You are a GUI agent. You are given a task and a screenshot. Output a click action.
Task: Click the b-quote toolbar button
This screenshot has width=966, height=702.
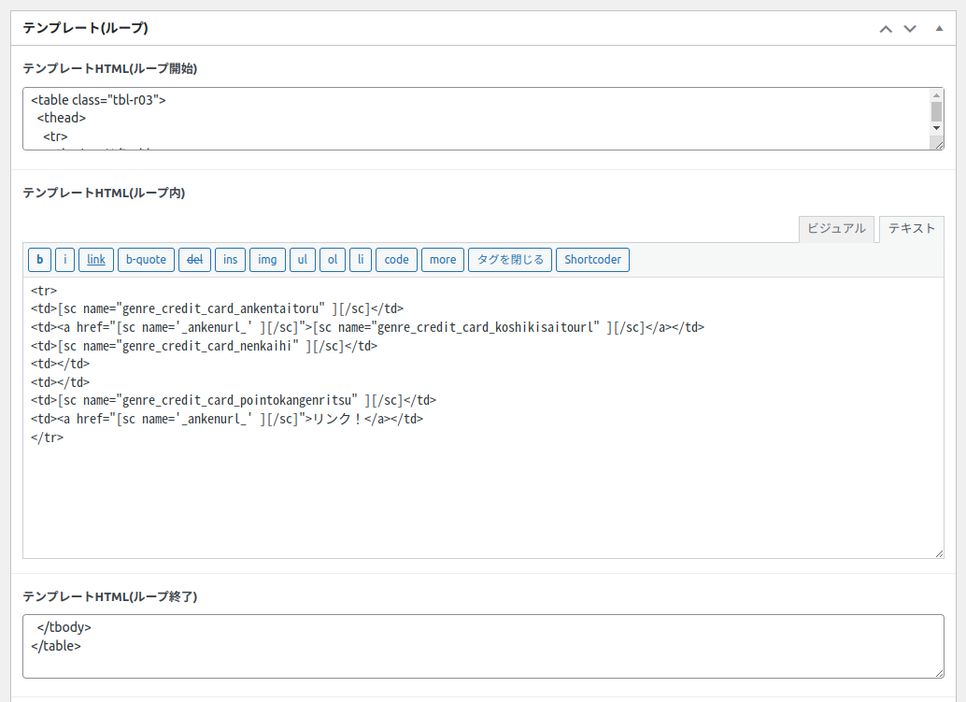pyautogui.click(x=146, y=260)
